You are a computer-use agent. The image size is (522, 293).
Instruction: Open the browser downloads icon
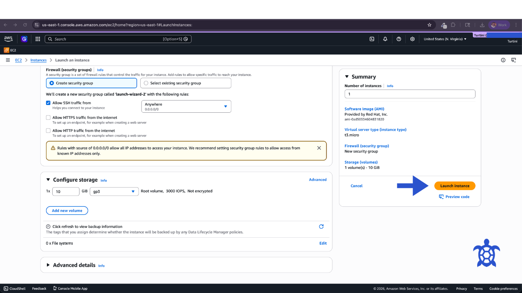[482, 25]
